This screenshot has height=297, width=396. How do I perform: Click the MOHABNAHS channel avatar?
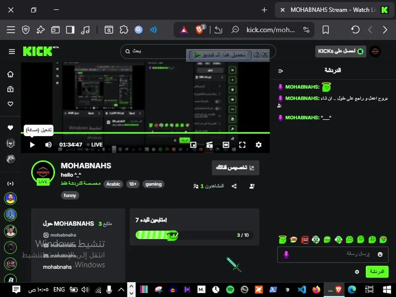(43, 173)
